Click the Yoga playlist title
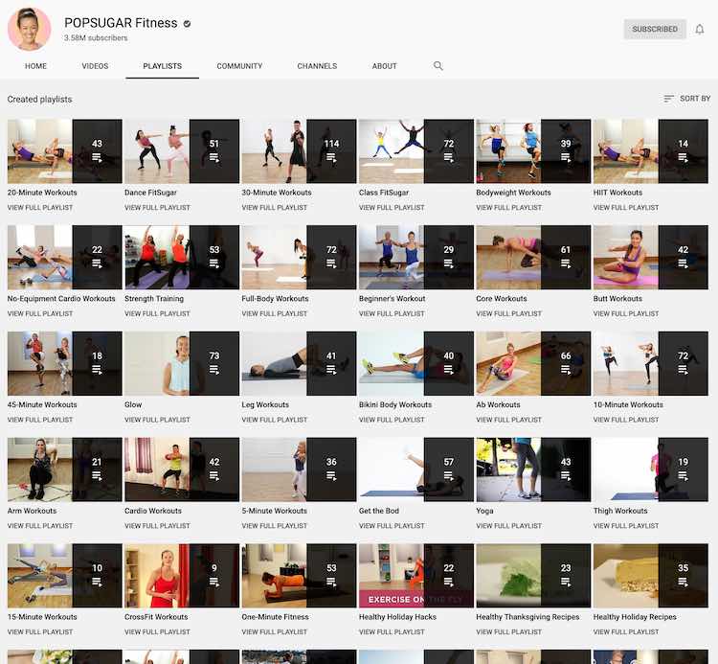 [x=484, y=511]
